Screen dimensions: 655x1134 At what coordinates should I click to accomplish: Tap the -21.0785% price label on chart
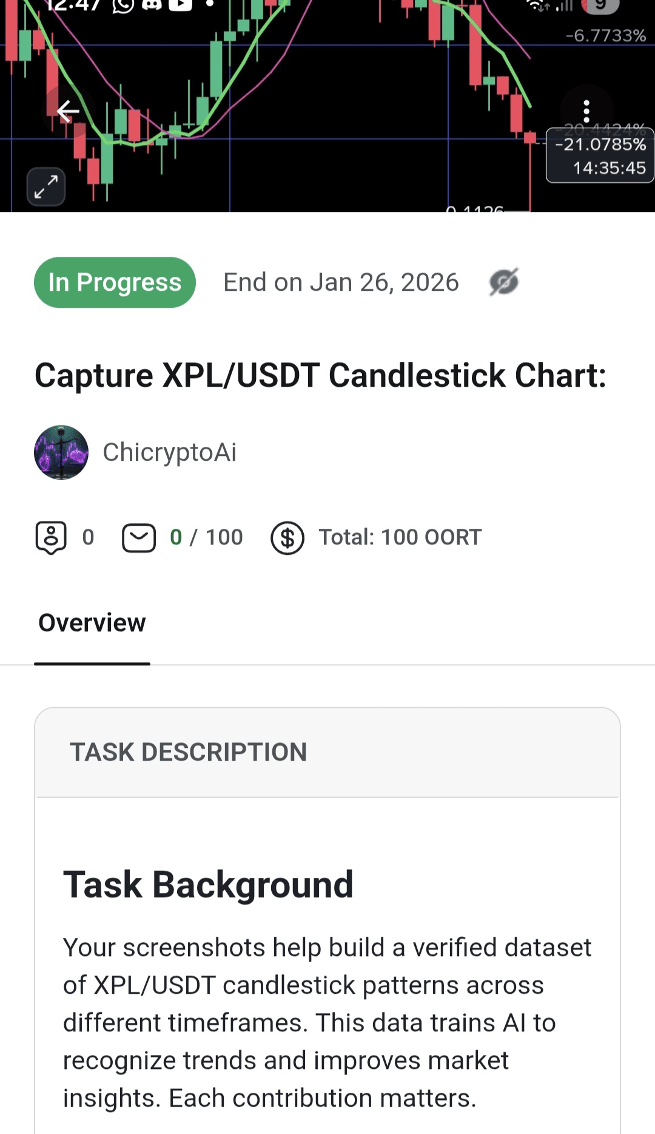600,144
